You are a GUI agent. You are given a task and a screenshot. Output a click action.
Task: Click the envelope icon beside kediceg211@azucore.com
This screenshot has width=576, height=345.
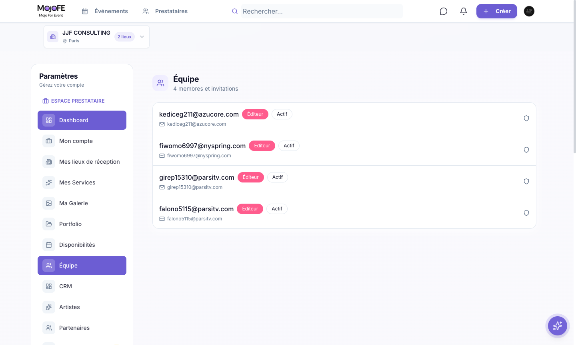point(162,124)
